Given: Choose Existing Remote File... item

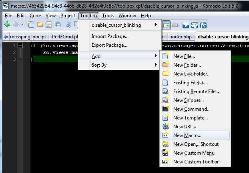Looking at the screenshot, I should coord(196,91).
